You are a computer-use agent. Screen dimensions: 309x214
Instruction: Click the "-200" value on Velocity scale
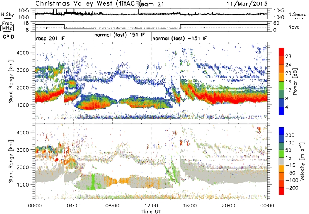[x=292, y=188]
